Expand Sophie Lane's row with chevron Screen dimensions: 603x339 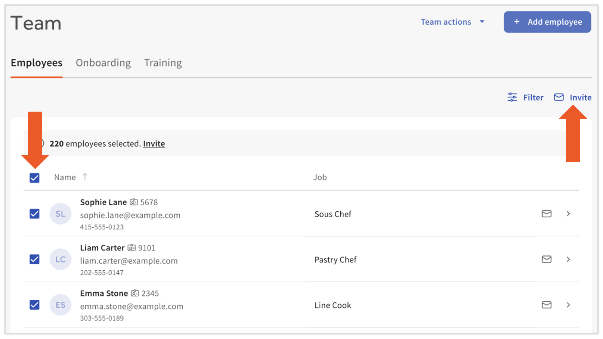[568, 214]
